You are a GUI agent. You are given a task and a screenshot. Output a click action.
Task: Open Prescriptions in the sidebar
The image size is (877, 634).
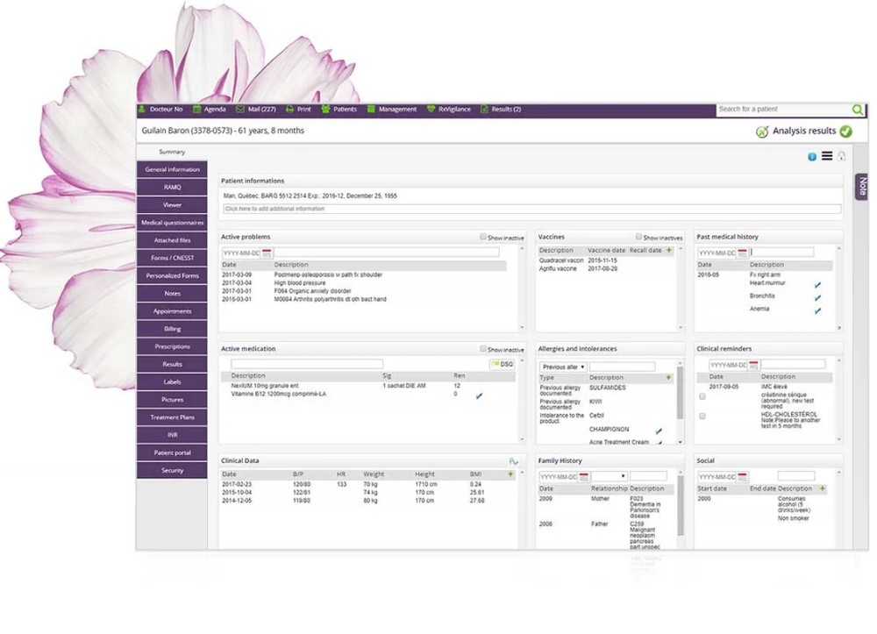(x=172, y=346)
